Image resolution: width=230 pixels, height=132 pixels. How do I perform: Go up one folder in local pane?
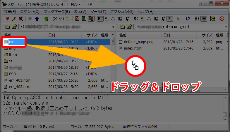tap(8, 27)
